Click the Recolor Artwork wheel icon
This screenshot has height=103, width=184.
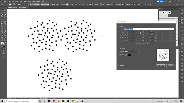[72, 5]
